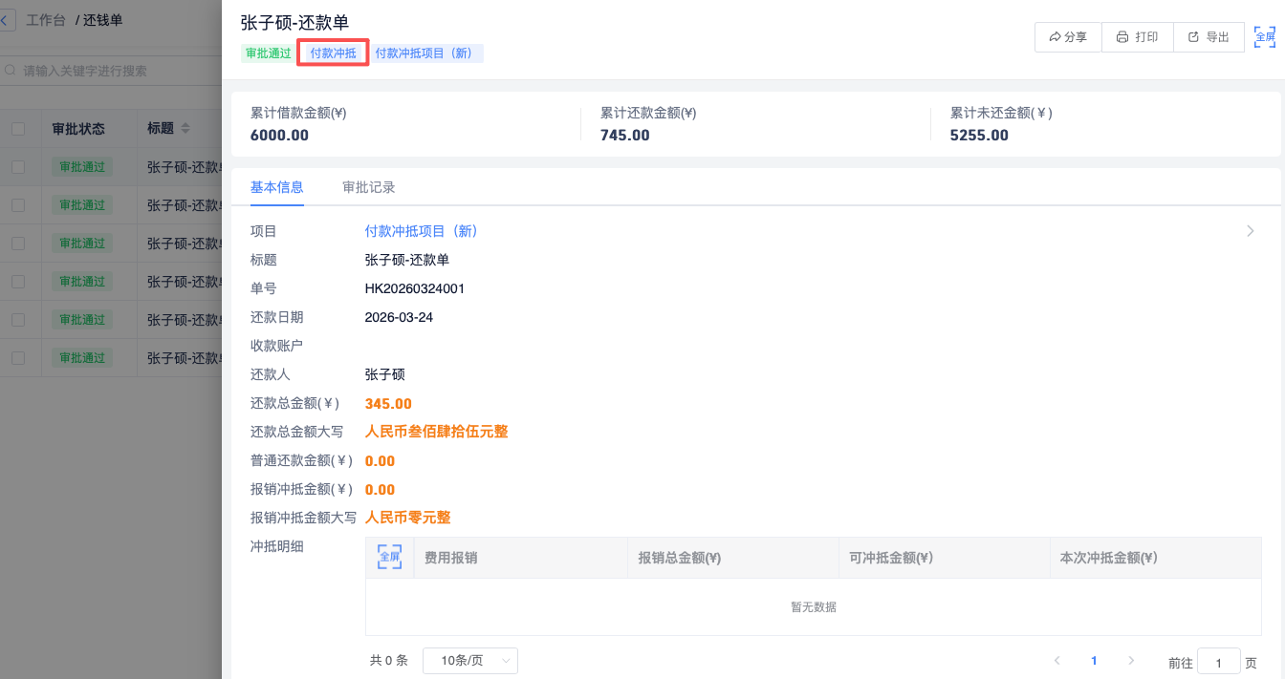Click the search magnifier icon

coord(11,71)
